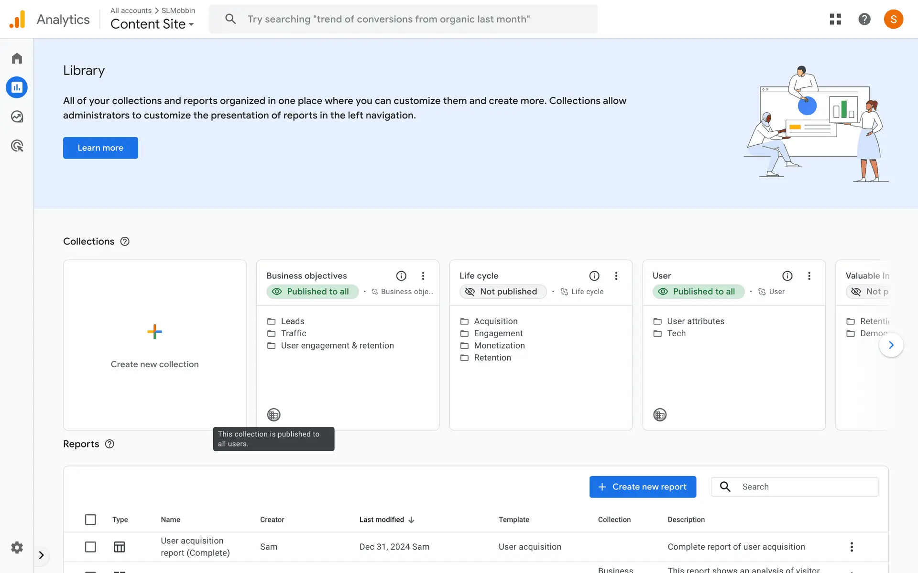The image size is (918, 573).
Task: Expand the left navigation panel arrow
Action: (x=41, y=555)
